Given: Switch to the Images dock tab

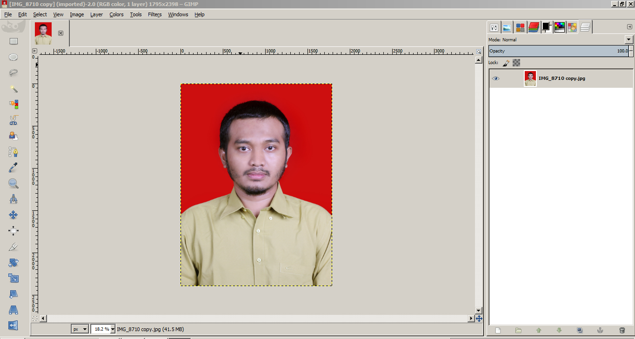Looking at the screenshot, I should coord(507,27).
